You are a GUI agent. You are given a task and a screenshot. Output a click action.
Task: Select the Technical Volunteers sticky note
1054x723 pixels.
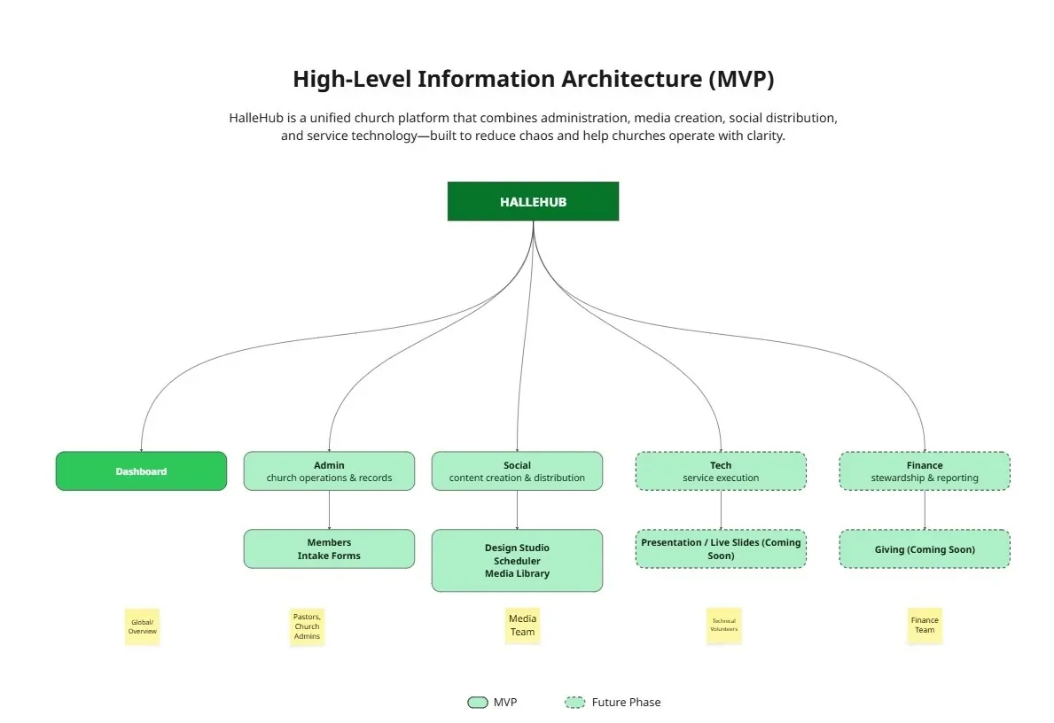[724, 626]
